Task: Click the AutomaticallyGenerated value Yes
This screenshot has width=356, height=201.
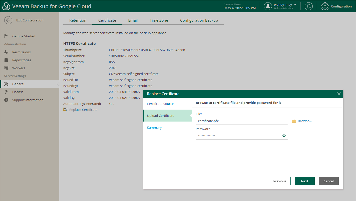Action: [x=111, y=104]
